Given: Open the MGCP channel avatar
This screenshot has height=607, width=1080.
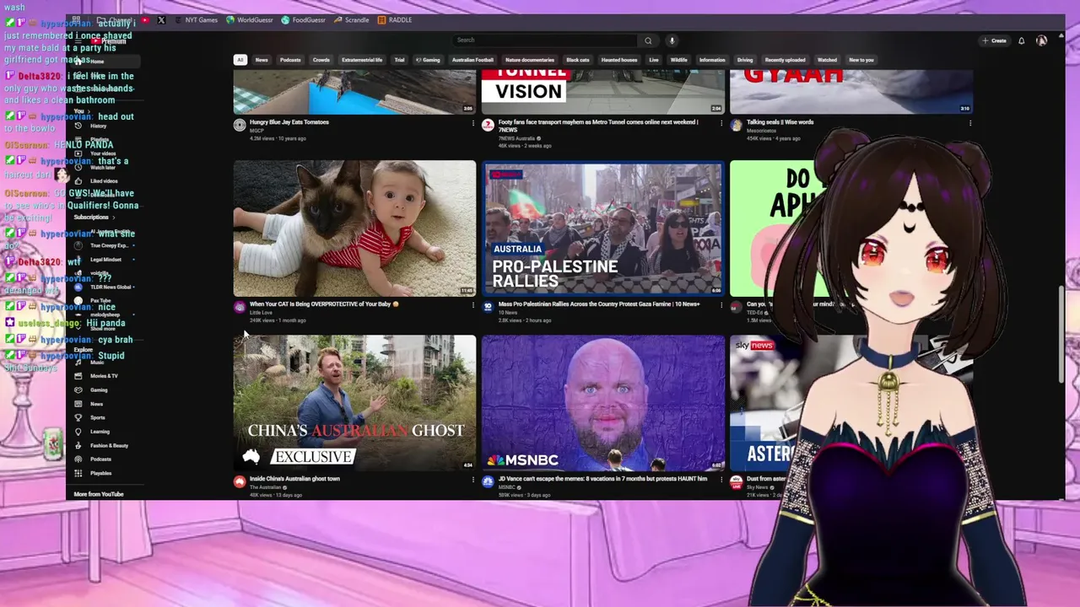Looking at the screenshot, I should [x=240, y=126].
